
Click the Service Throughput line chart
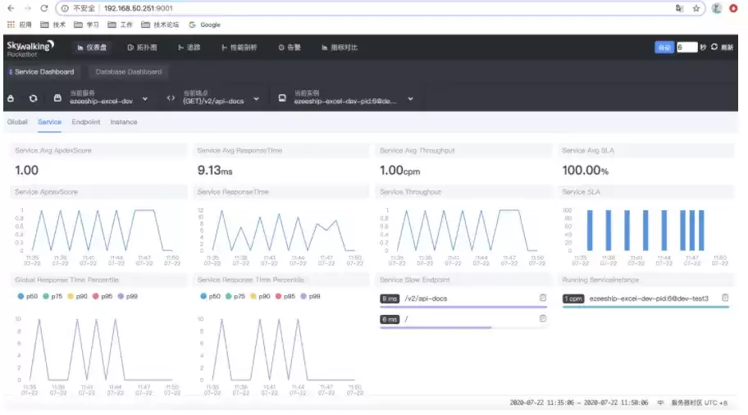tap(463, 236)
